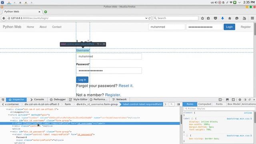The width and height of the screenshot is (256, 144).
Task: Collapse the form action method=post node
Action: (9, 115)
